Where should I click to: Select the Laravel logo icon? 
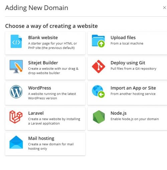[x=16, y=117]
